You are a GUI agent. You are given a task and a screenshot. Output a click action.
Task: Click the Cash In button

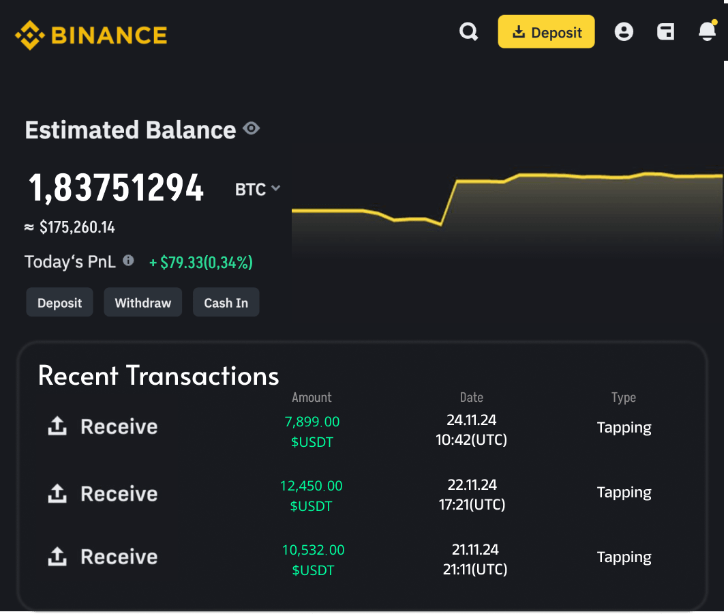click(x=226, y=303)
